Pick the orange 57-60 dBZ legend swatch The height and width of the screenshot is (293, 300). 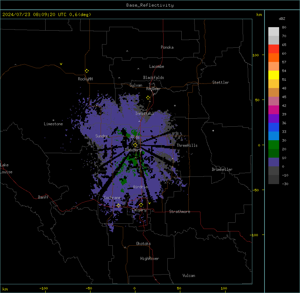pos(274,57)
